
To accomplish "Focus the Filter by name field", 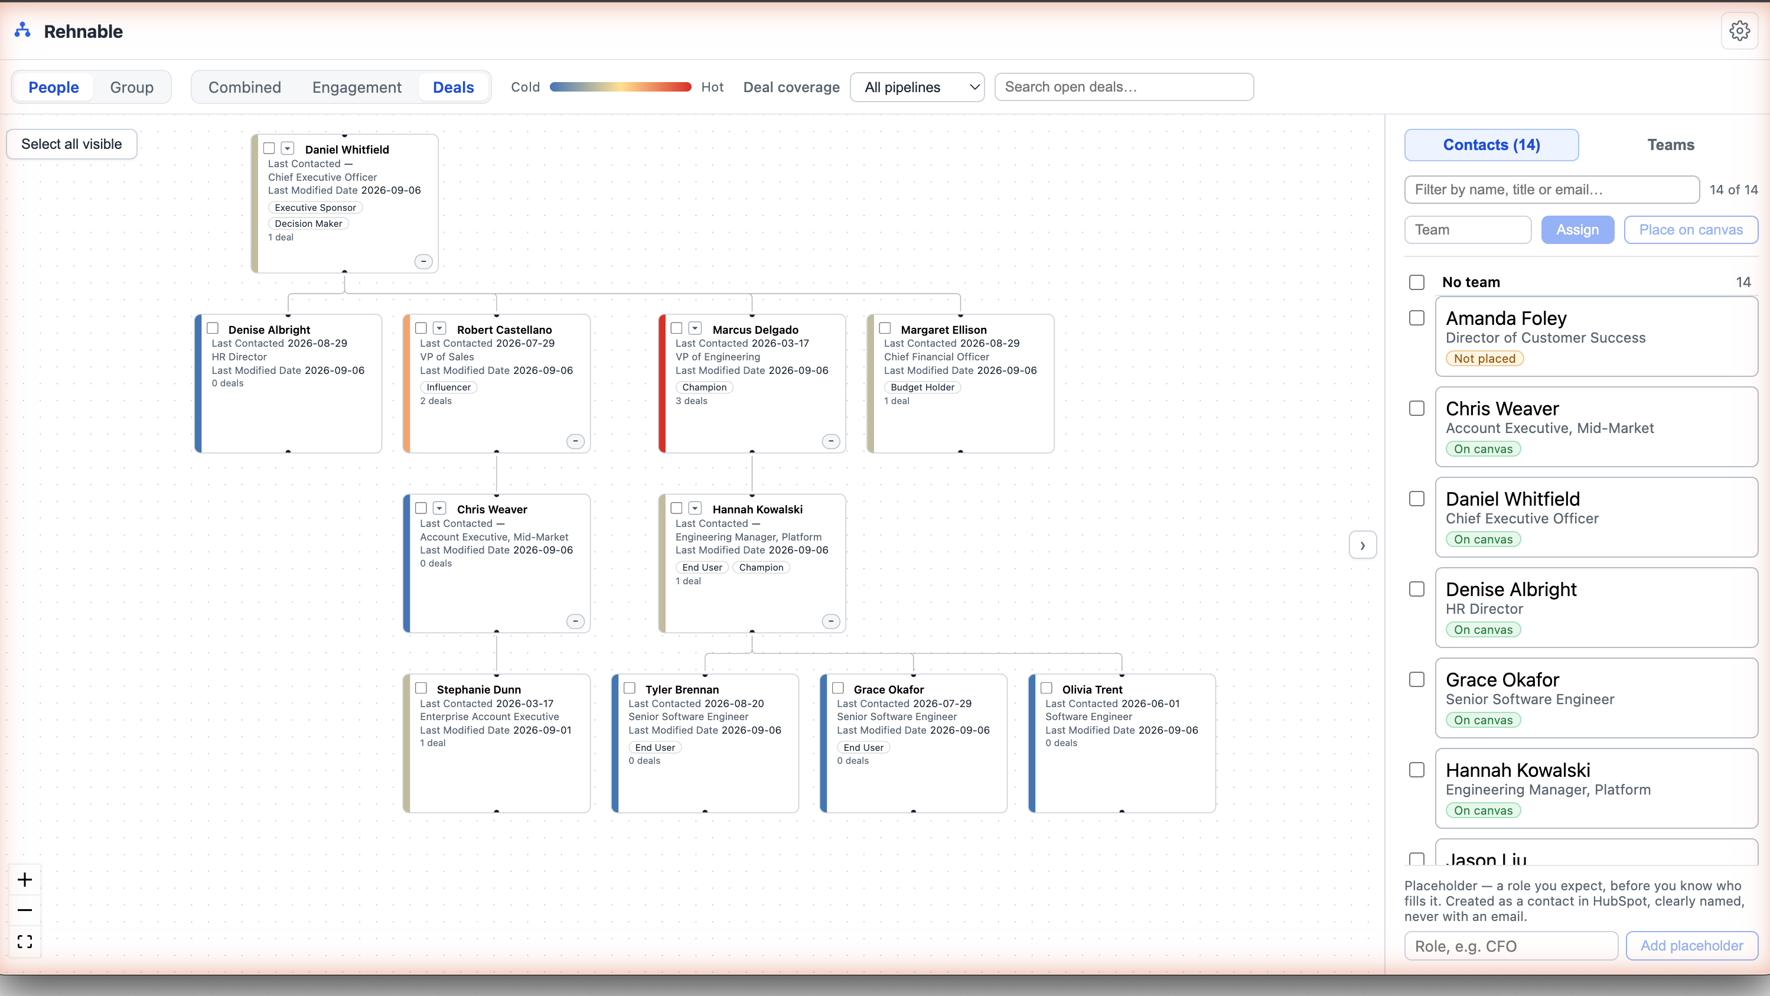I will point(1552,190).
